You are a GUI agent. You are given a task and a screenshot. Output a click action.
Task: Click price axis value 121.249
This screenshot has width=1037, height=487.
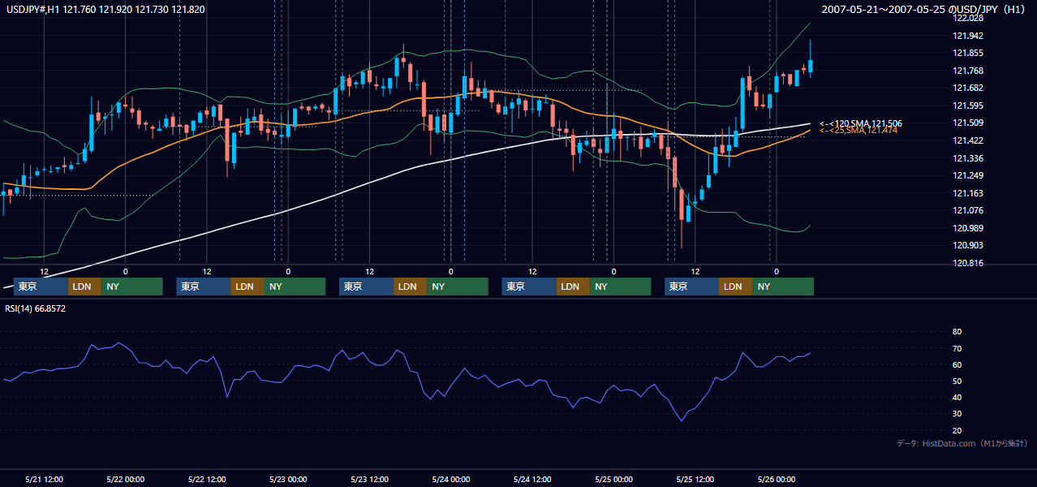[966, 175]
